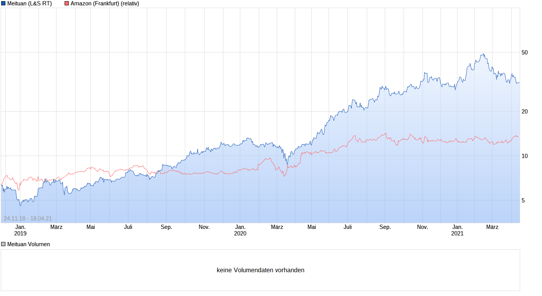The image size is (542, 296).
Task: Click the 'Juli' label between Mai and Sep. 2019
Action: [x=128, y=227]
